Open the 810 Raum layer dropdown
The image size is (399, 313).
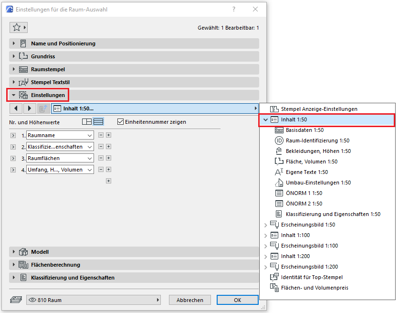coord(94,300)
